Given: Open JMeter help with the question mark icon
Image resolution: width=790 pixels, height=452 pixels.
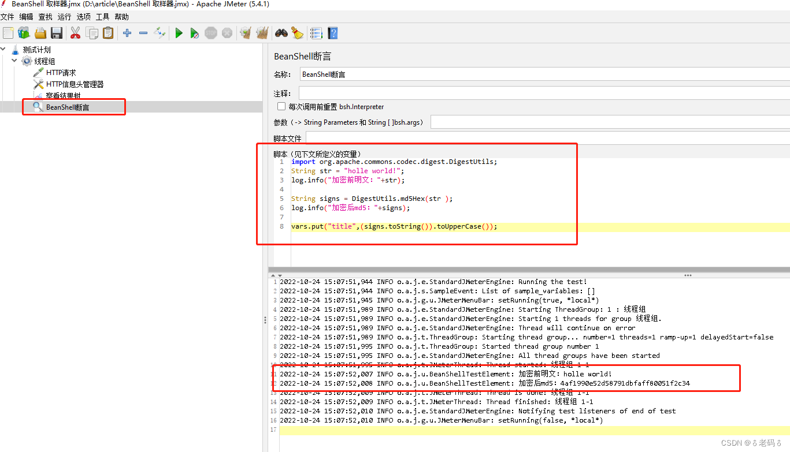Looking at the screenshot, I should pyautogui.click(x=333, y=33).
